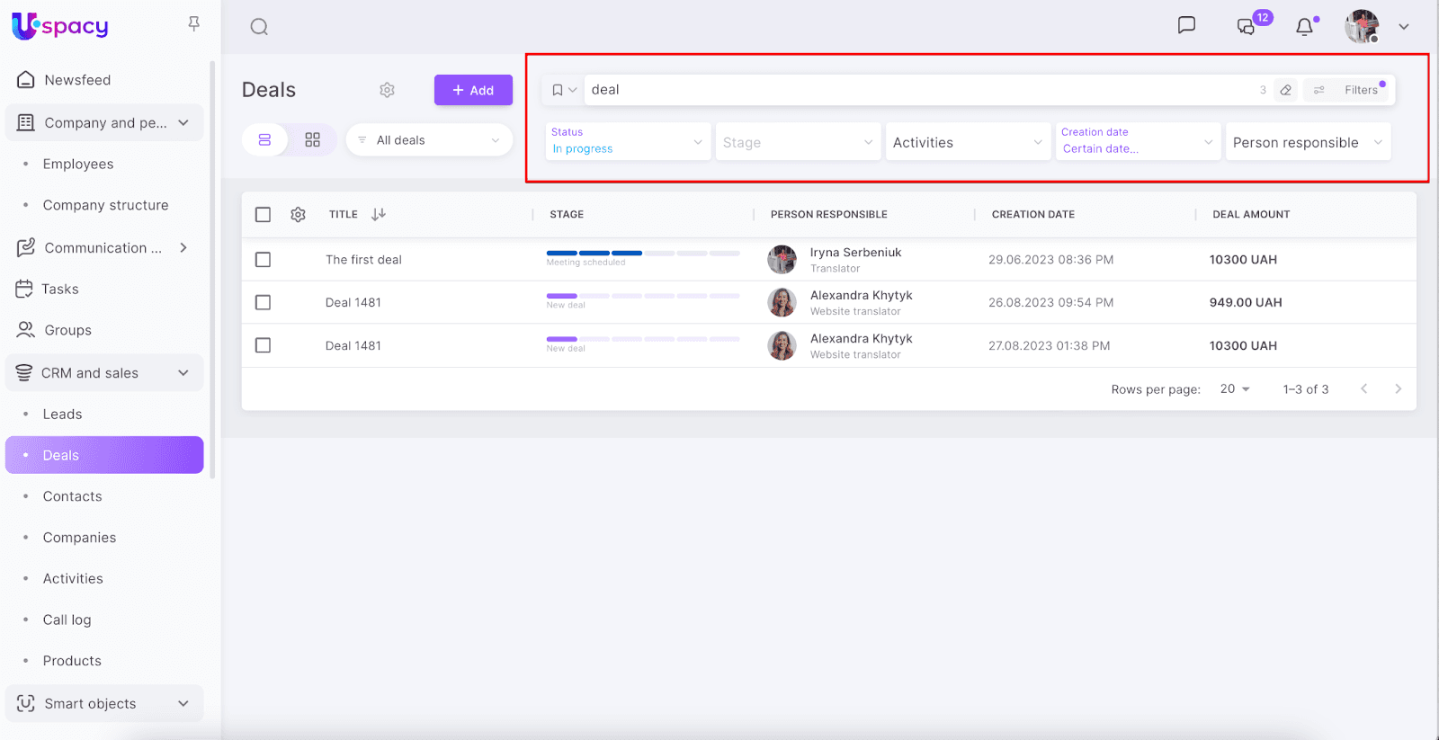This screenshot has width=1439, height=740.
Task: Sort by title using arrow icon
Action: point(379,214)
